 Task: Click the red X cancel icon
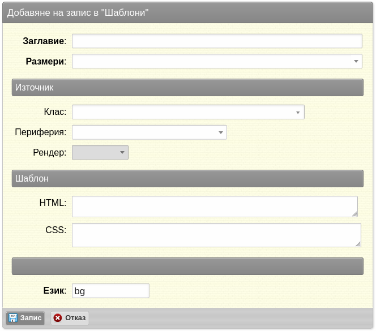[58, 318]
